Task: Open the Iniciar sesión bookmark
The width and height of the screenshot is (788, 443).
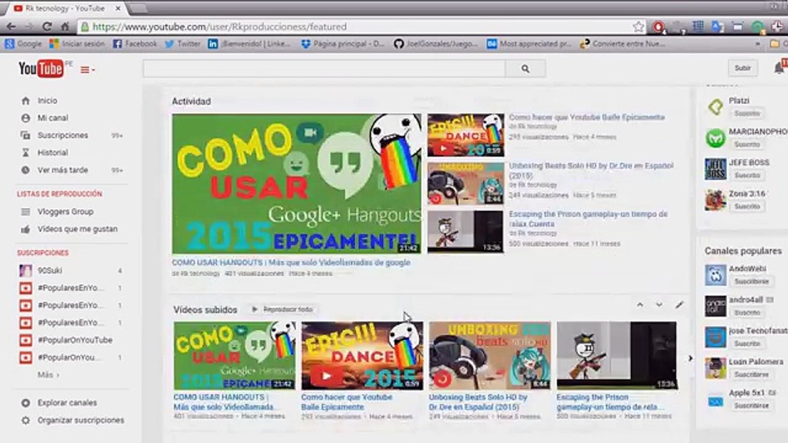Action: pyautogui.click(x=77, y=44)
